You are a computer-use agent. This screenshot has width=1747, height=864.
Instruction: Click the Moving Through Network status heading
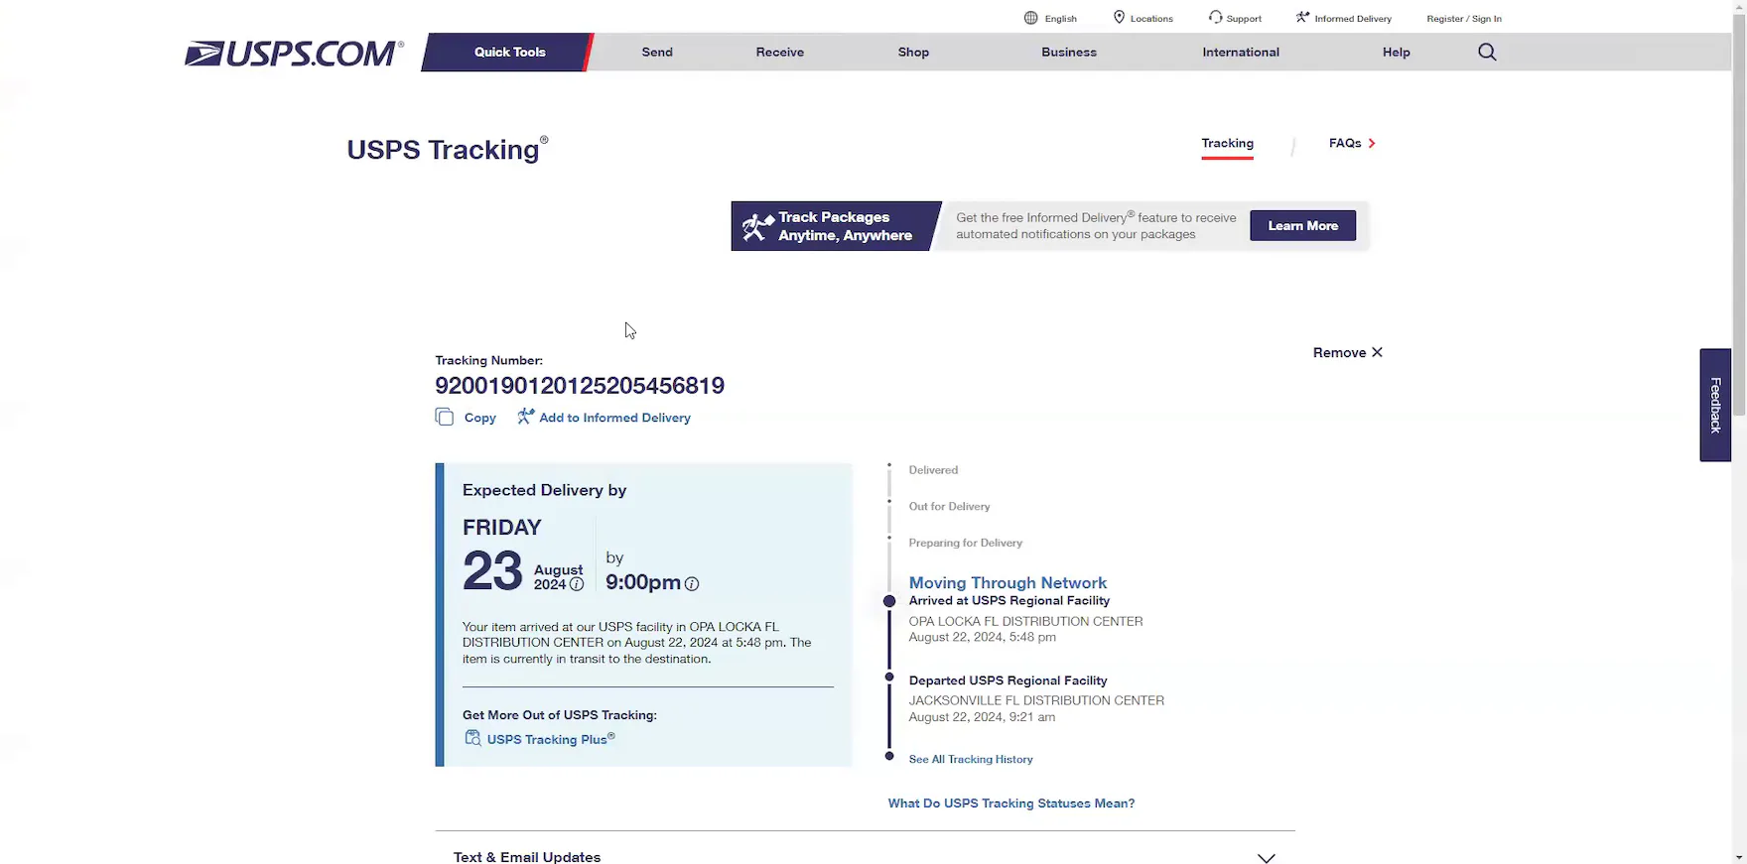[x=1008, y=582]
